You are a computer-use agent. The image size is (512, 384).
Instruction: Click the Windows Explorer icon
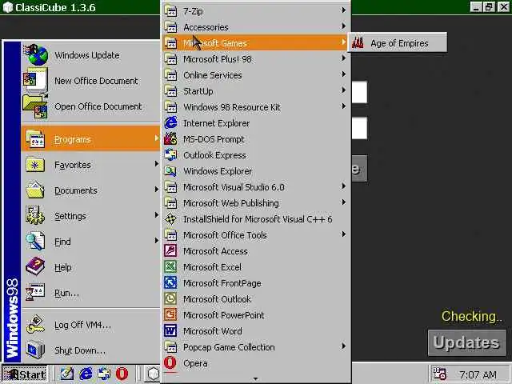[170, 171]
